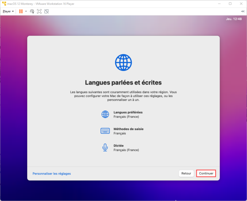This screenshot has height=201, width=247.
Task: Open the Player menu
Action: tap(8, 12)
